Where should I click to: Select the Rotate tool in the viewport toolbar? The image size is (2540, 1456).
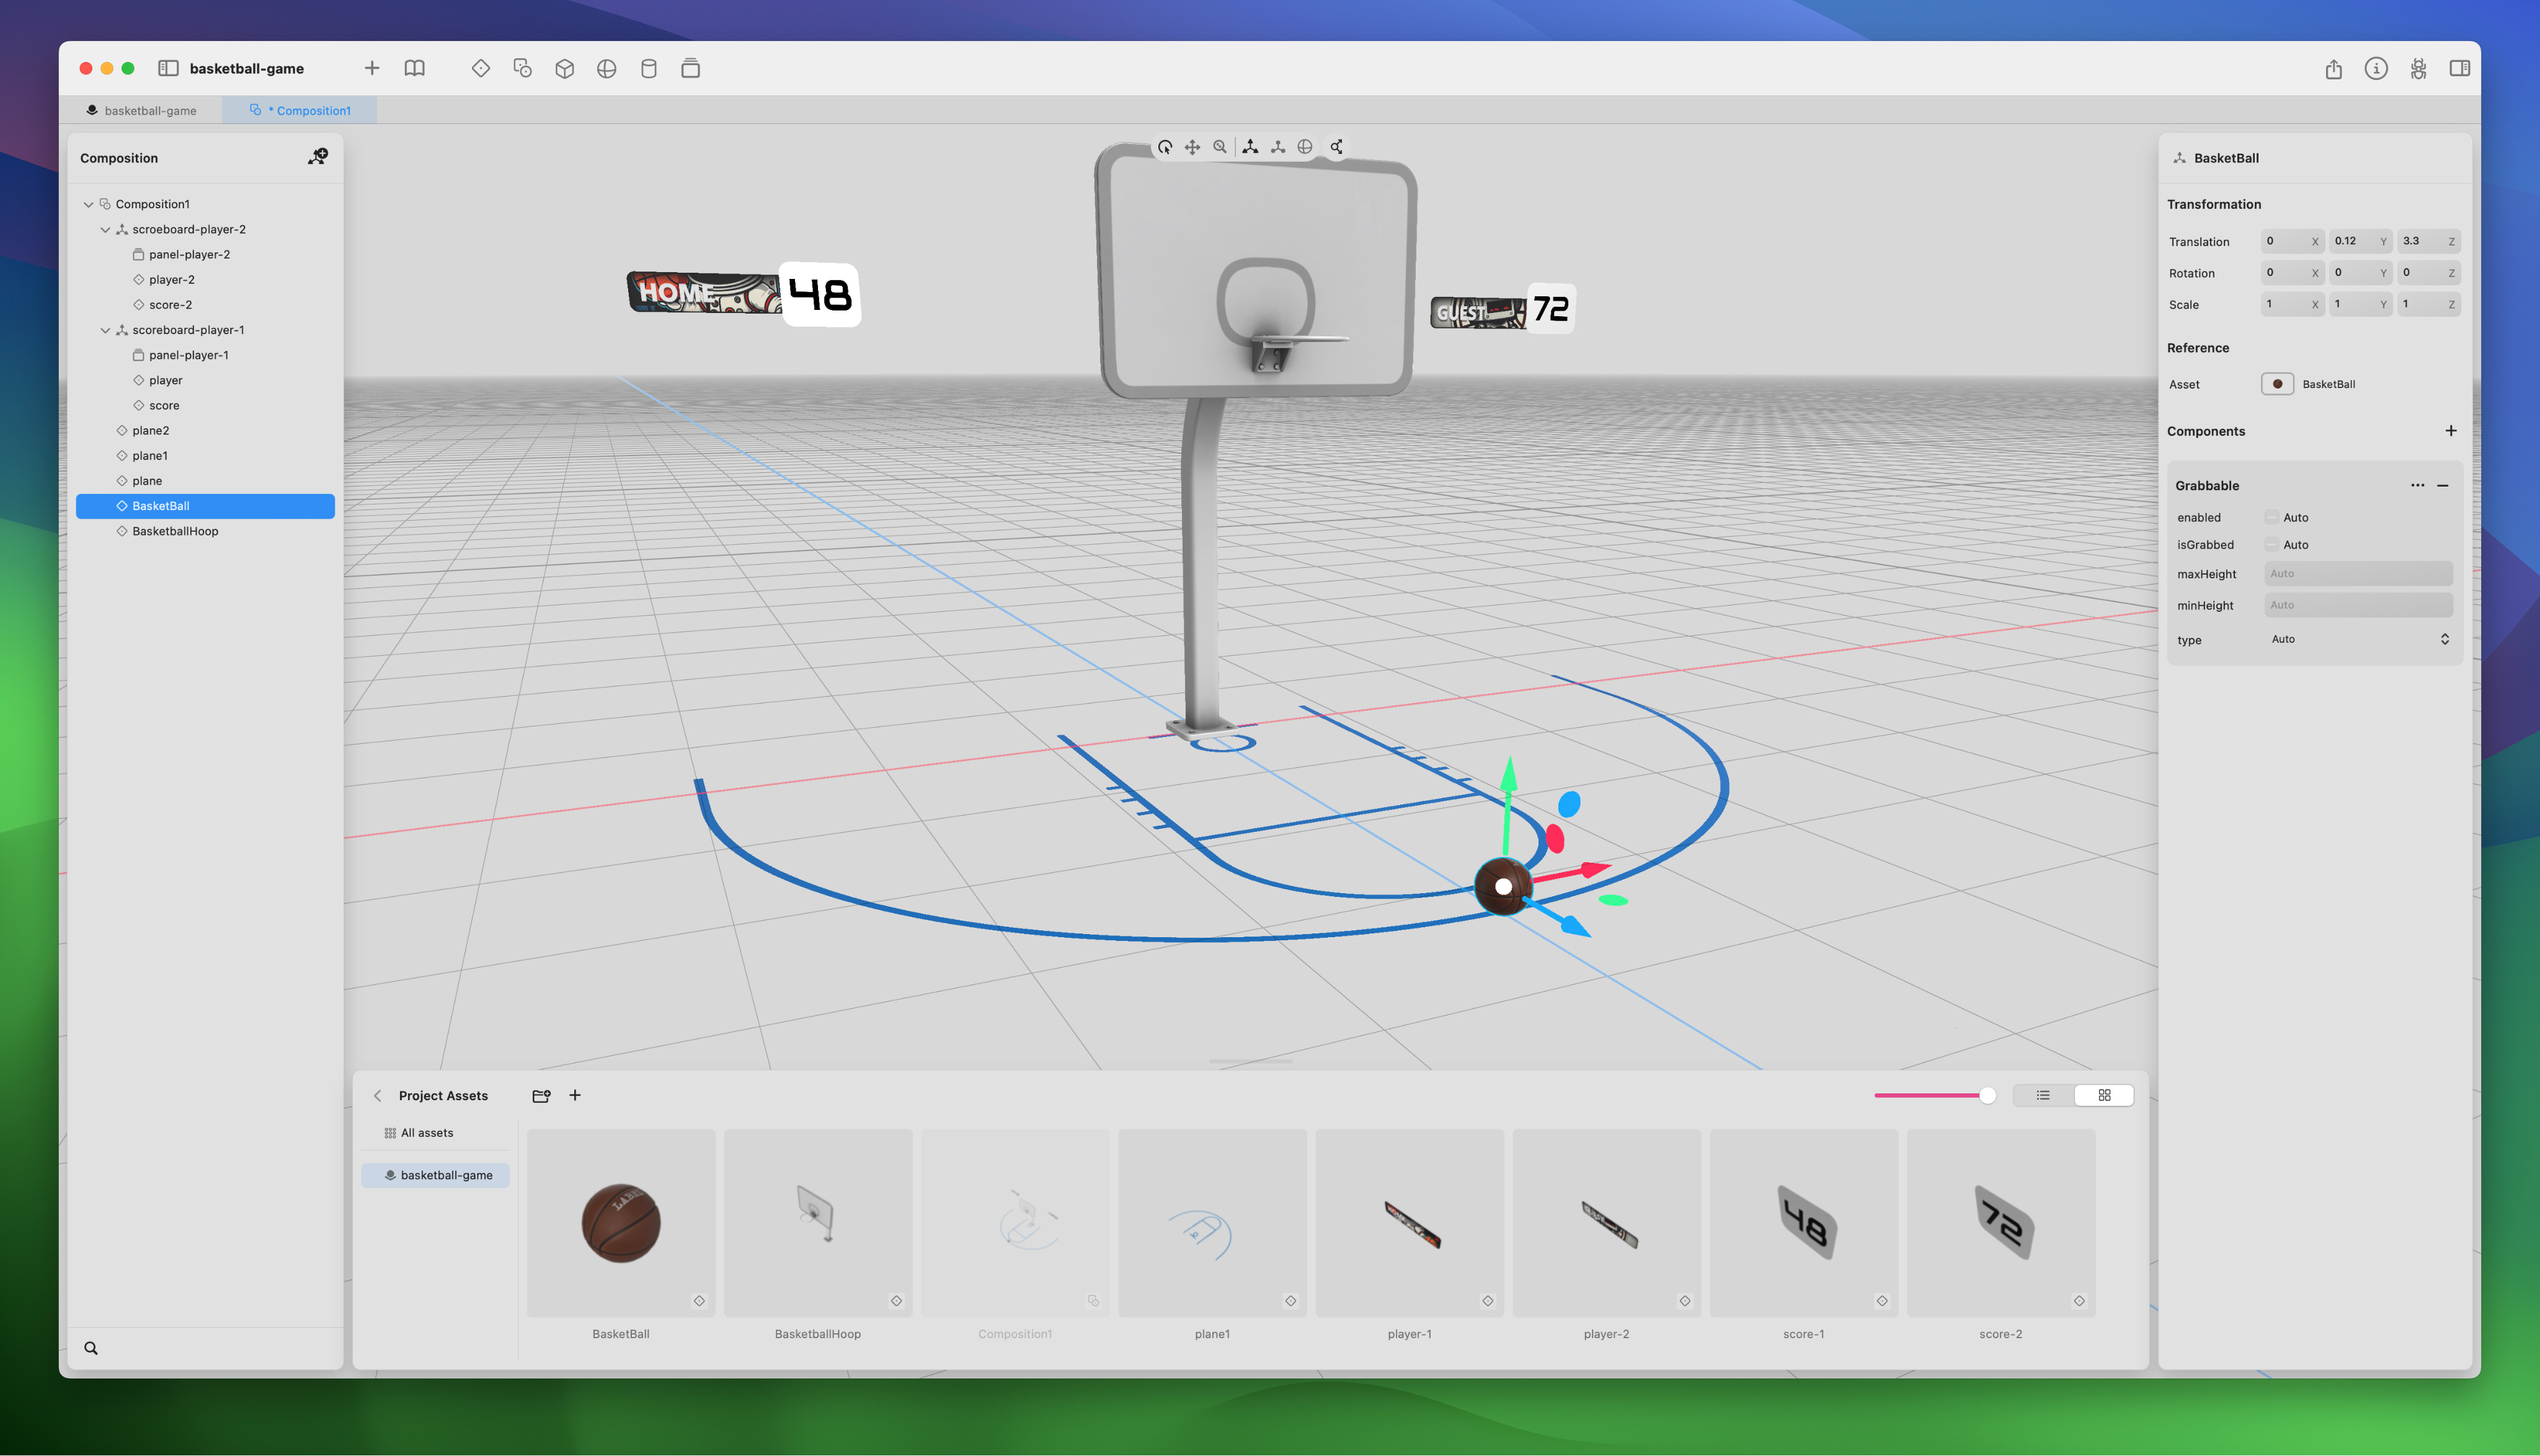(x=1165, y=147)
